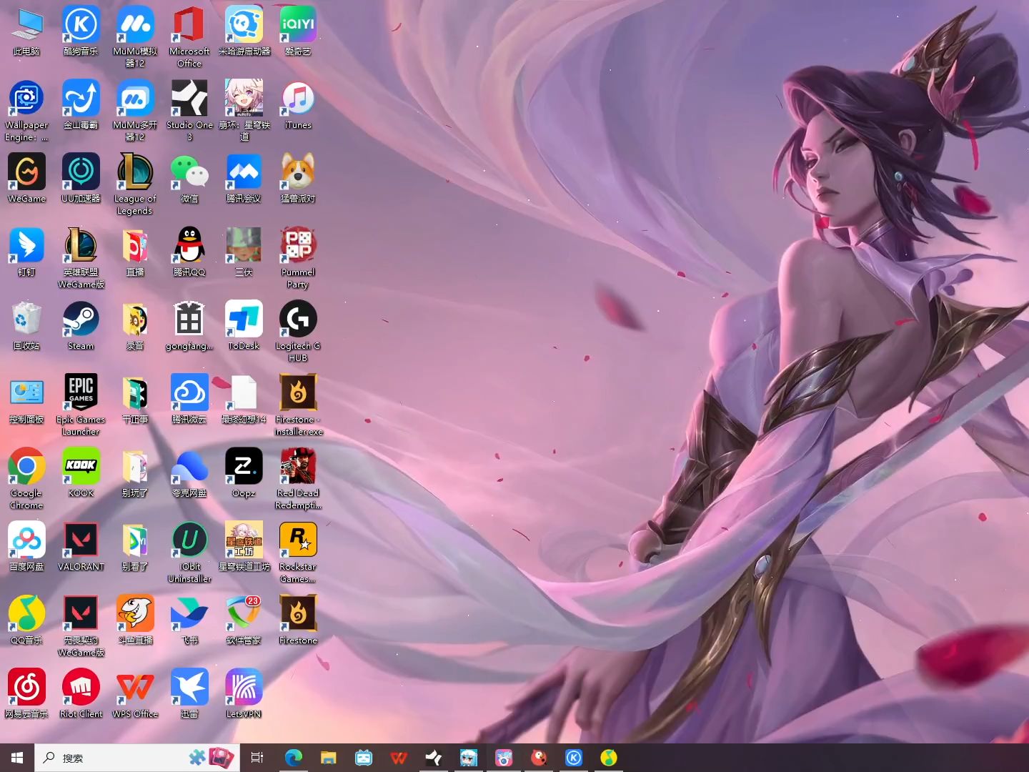Launch the KOOK shortcut
1029x772 pixels.
coord(81,473)
